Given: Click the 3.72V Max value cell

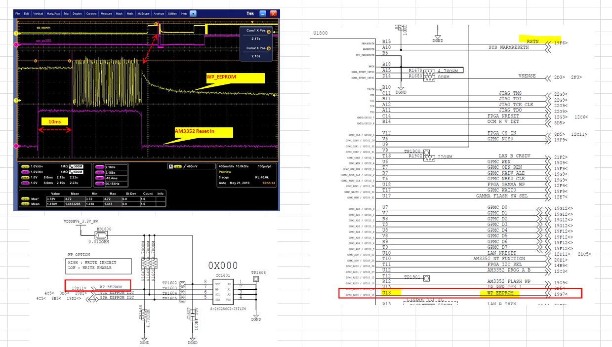Looking at the screenshot, I should pos(55,199).
